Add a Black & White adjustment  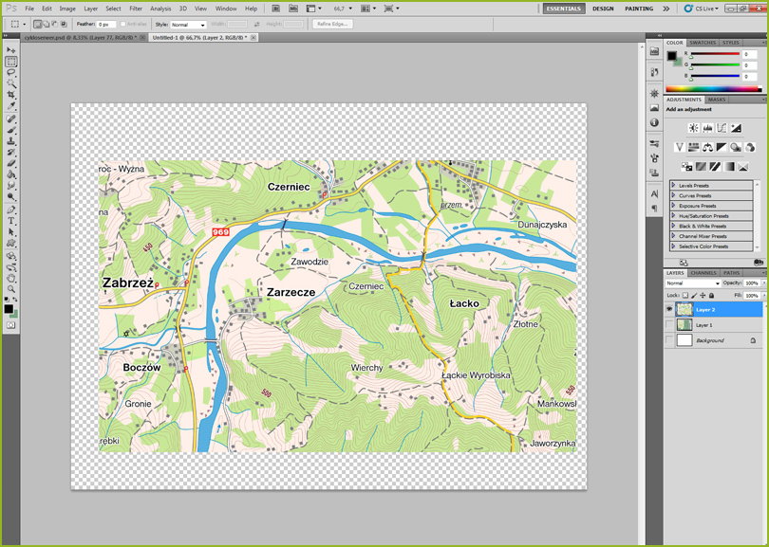[722, 147]
